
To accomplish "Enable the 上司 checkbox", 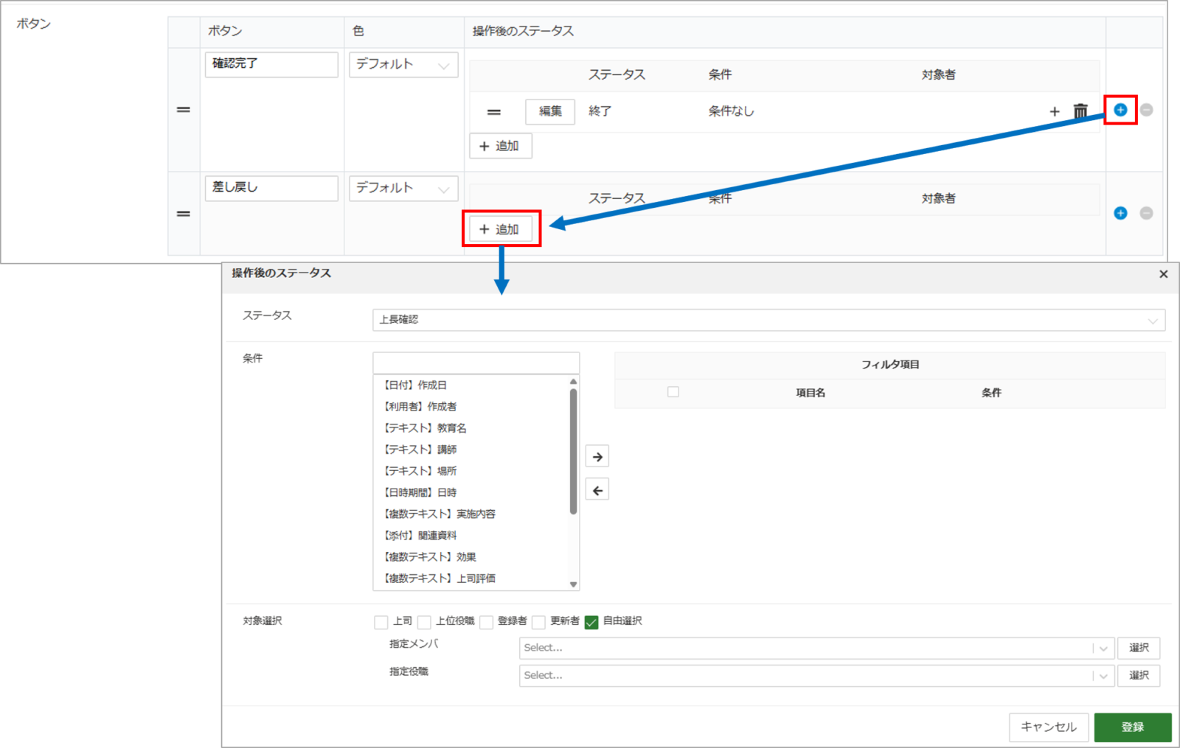I will tap(381, 622).
